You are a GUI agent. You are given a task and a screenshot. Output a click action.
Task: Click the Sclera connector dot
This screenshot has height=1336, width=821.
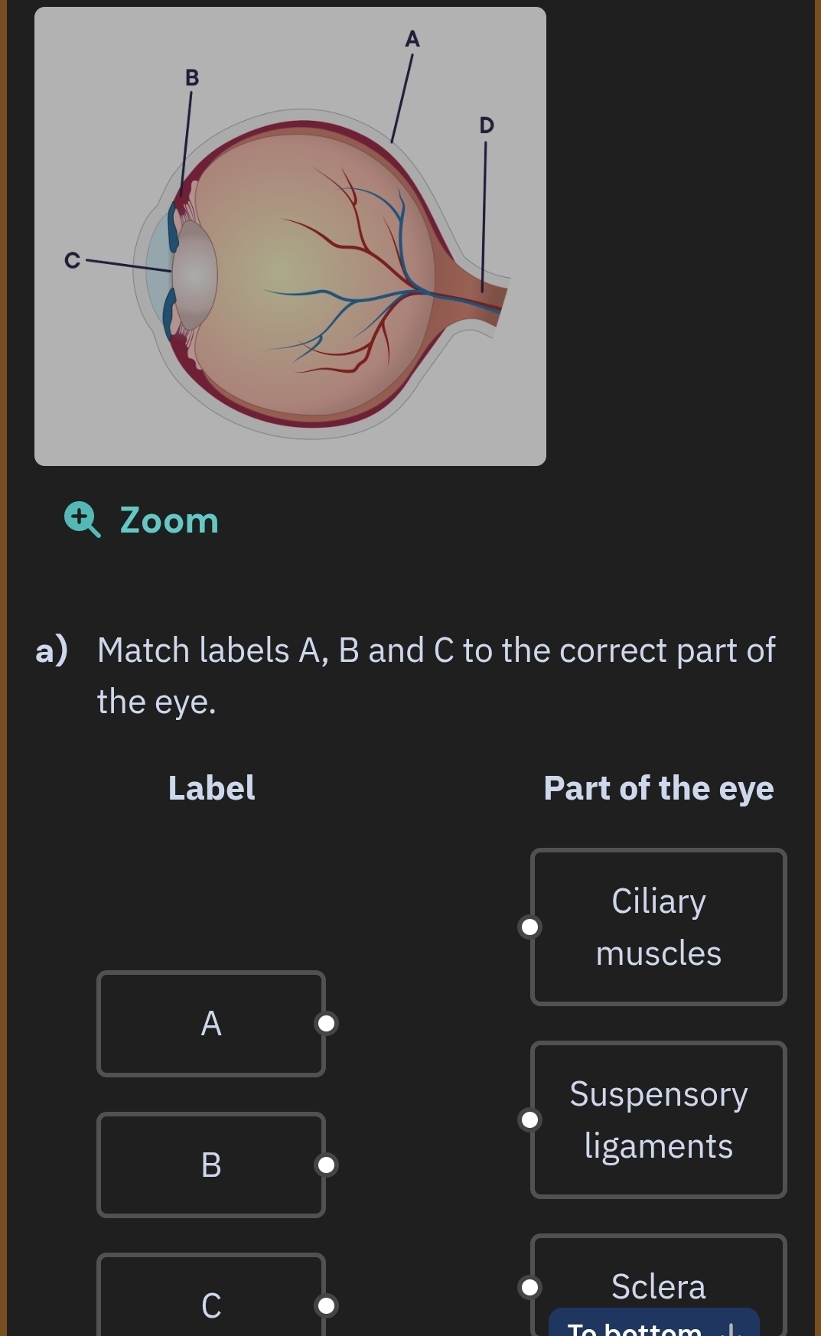click(529, 1287)
